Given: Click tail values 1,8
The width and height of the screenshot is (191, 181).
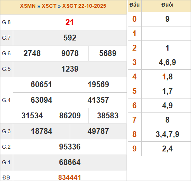Looking at the screenshot, I should click(167, 77).
